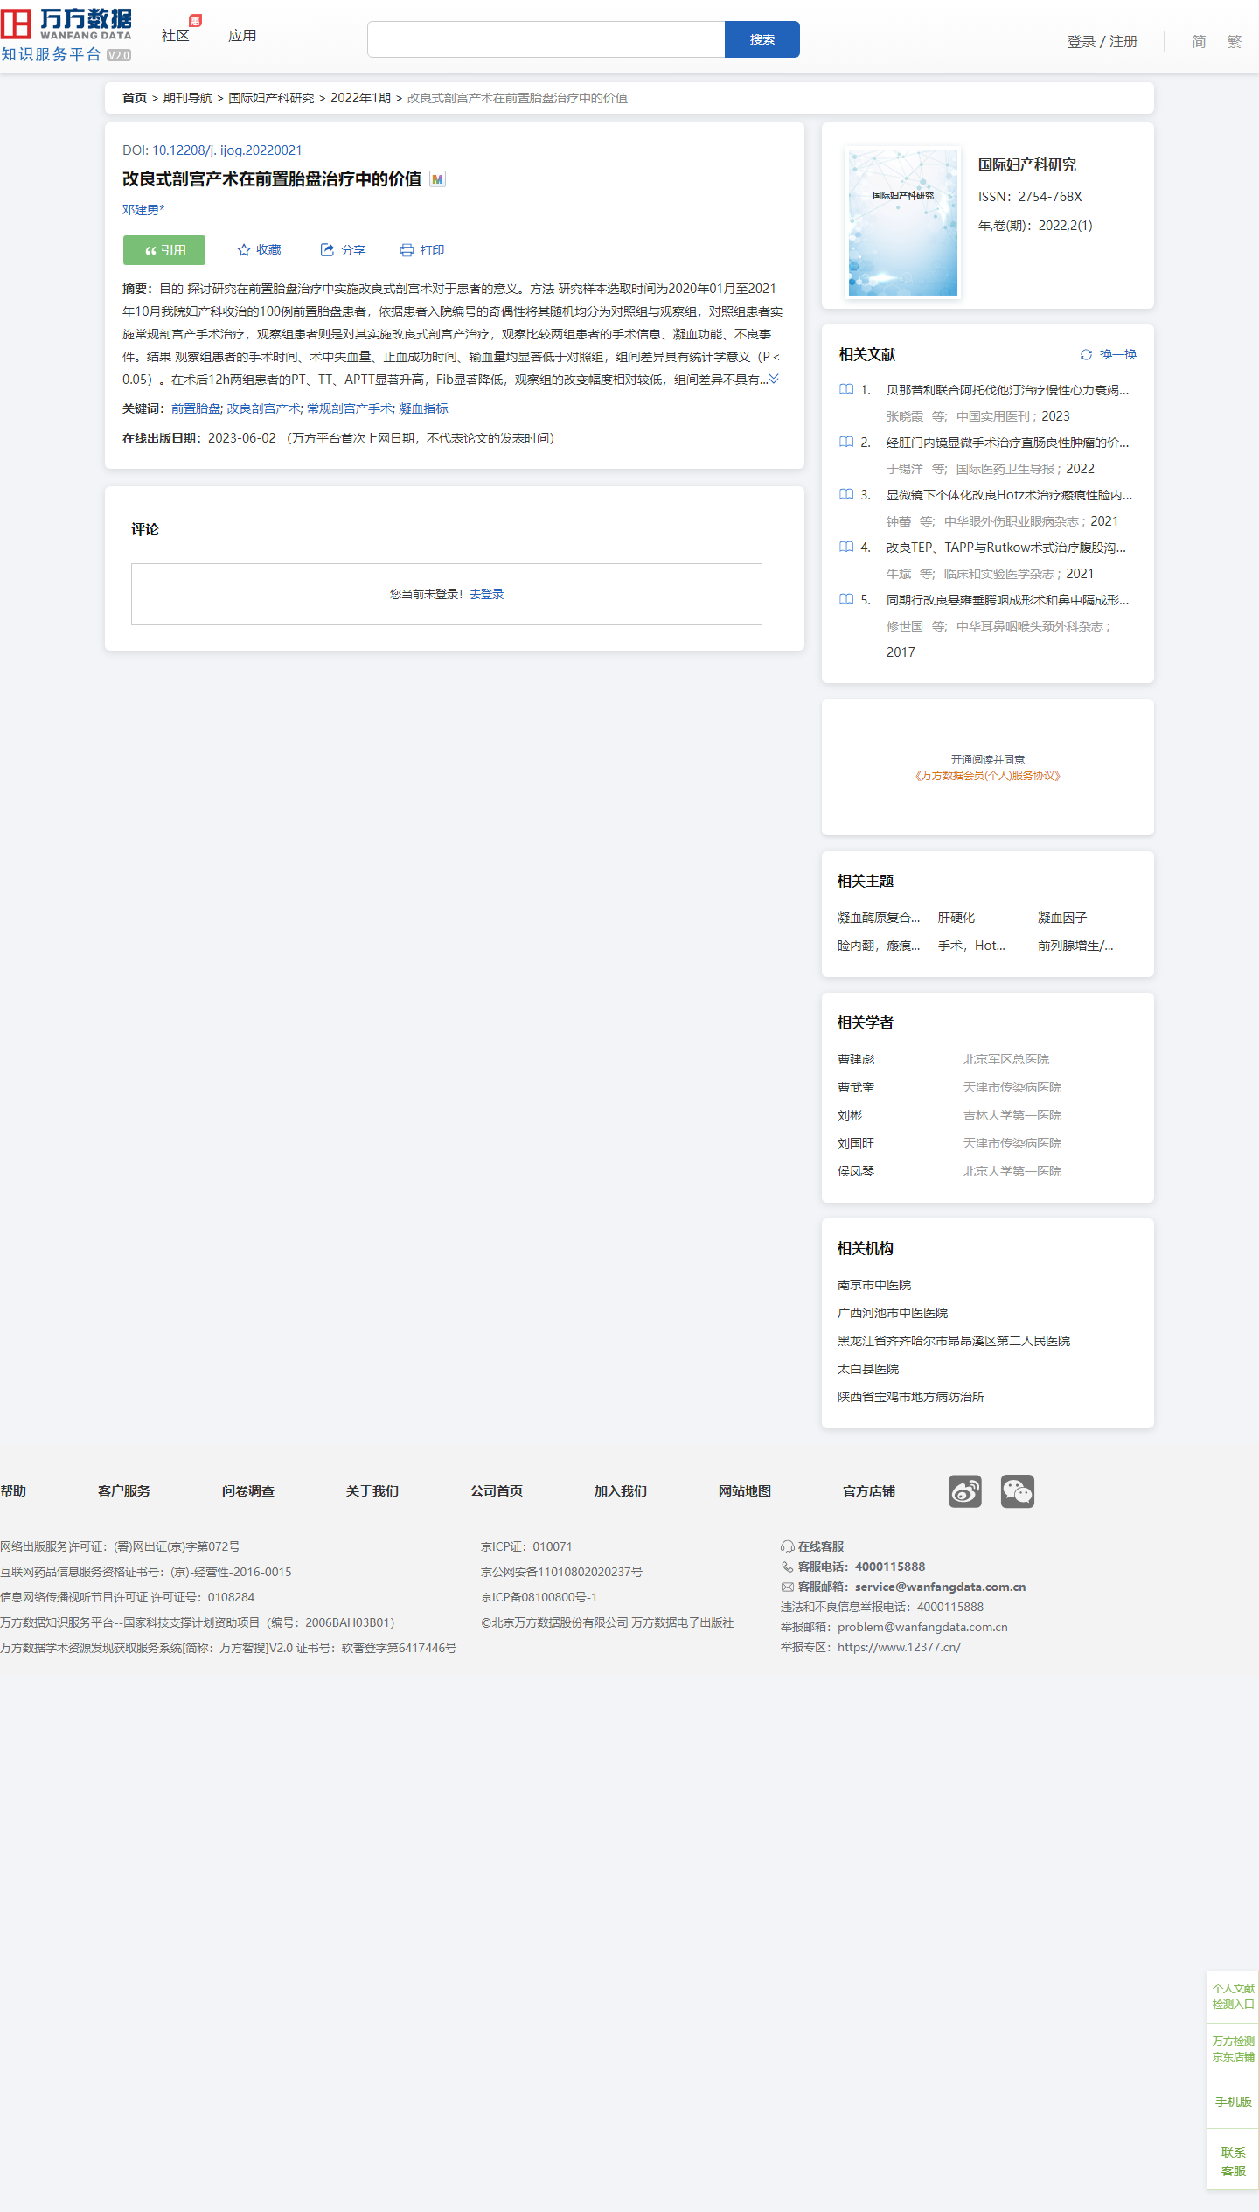
Task: Open related article about 贝那普利联合阿托伐他汀
Action: pyautogui.click(x=1007, y=390)
